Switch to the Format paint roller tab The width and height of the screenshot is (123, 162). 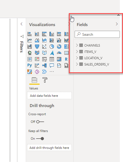[45, 80]
